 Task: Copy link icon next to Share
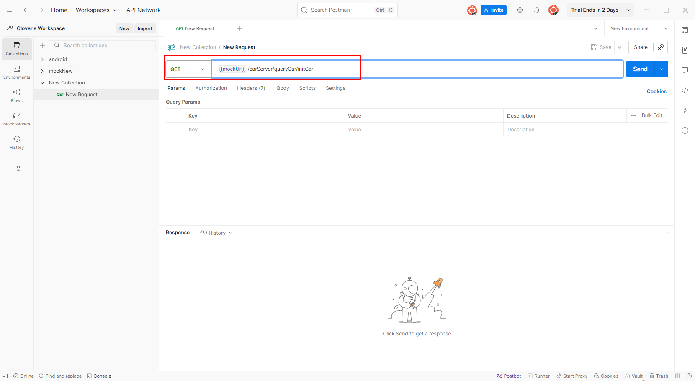click(x=661, y=47)
